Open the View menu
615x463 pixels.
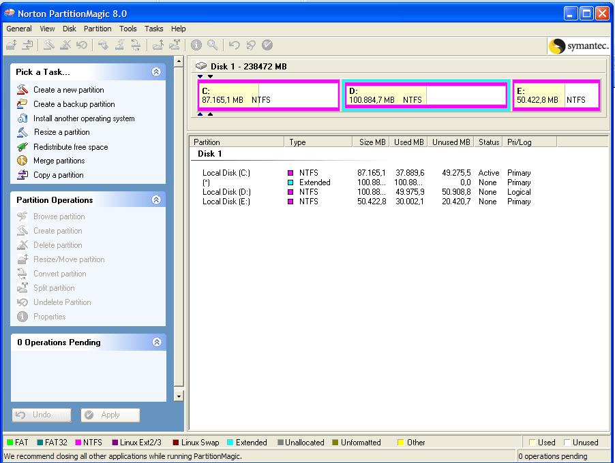point(47,29)
